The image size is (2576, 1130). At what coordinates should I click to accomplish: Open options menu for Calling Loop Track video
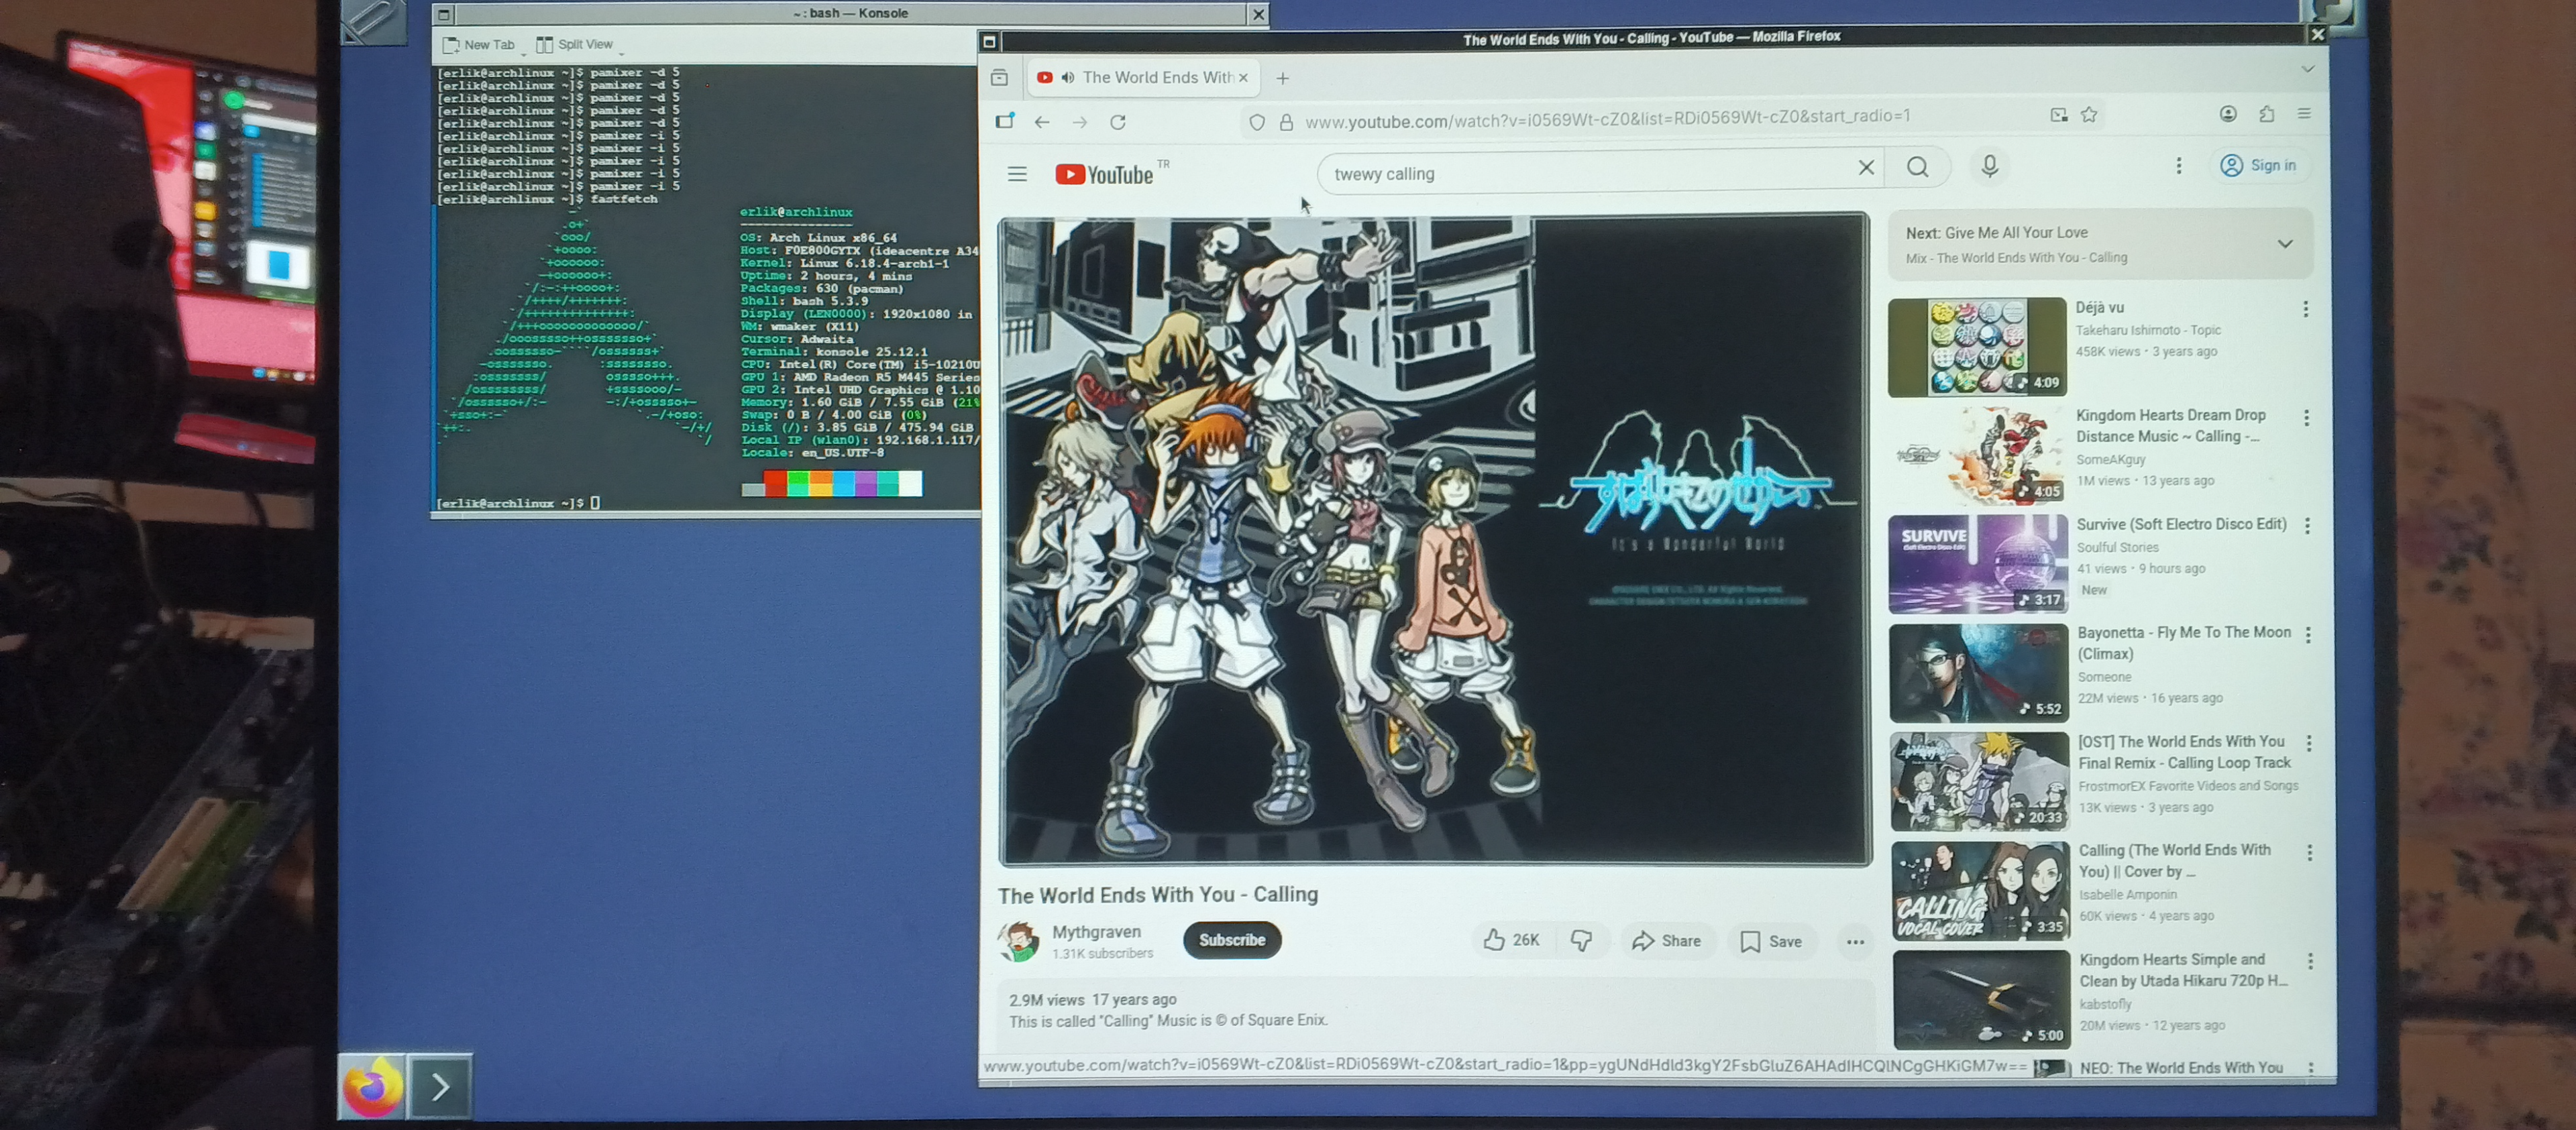coord(2309,743)
